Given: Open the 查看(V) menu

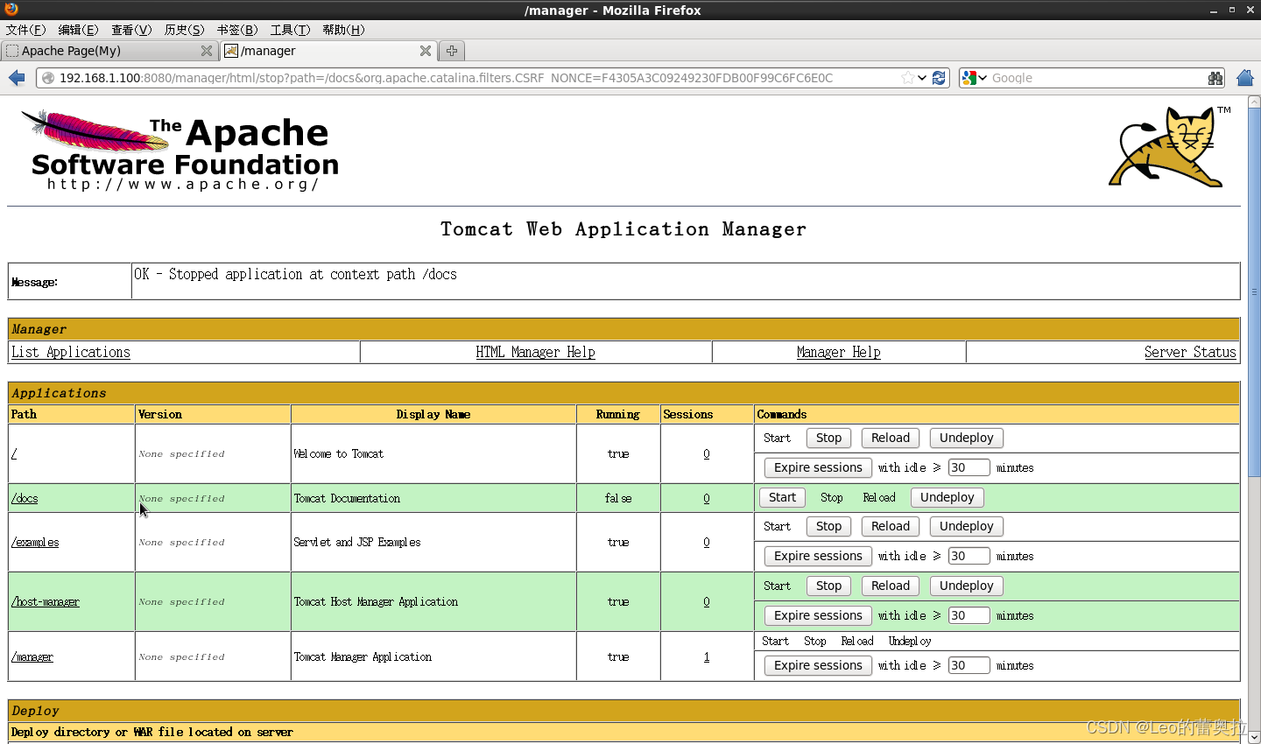Looking at the screenshot, I should pyautogui.click(x=131, y=30).
